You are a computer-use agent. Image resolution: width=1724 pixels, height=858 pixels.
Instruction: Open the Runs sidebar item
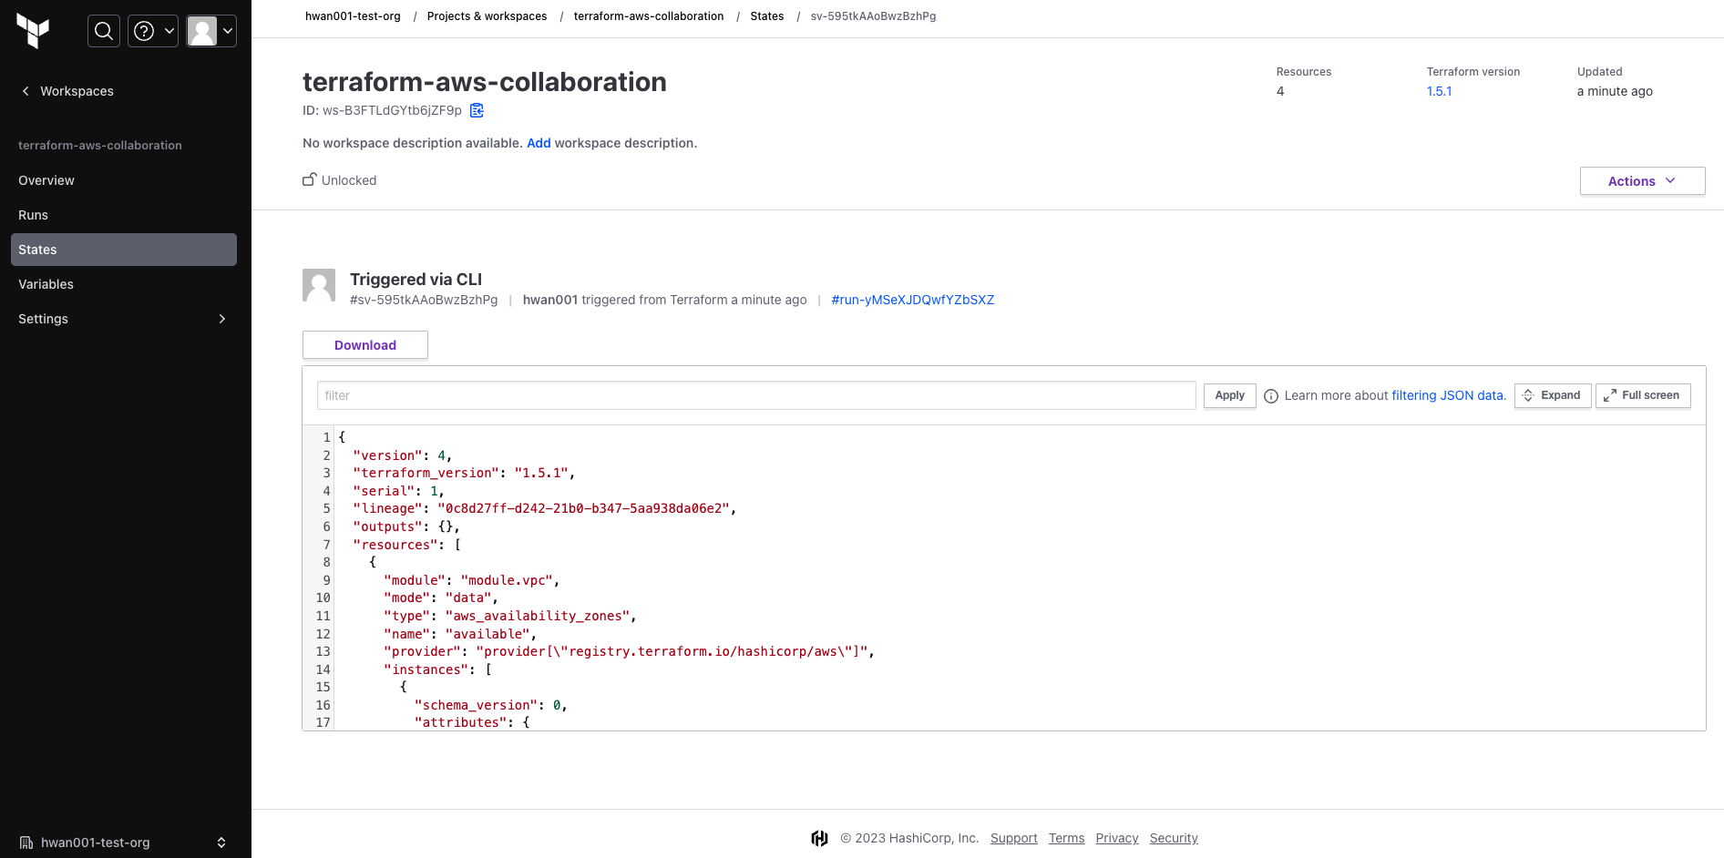[124, 215]
